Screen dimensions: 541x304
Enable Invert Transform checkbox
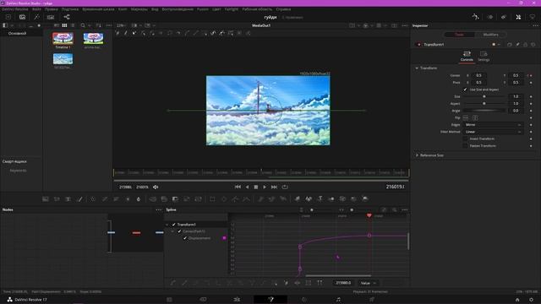[465, 138]
